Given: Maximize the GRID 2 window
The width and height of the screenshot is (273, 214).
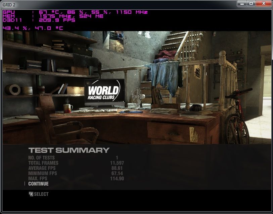Looking at the screenshot, I should click(x=251, y=3).
